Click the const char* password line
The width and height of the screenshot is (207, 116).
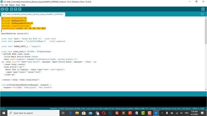click(x=33, y=41)
